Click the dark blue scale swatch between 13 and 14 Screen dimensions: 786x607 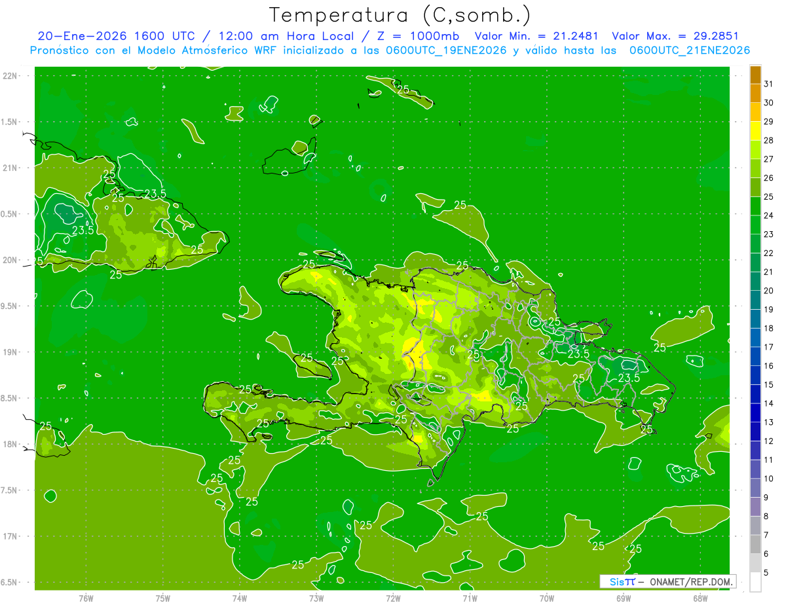pos(755,412)
